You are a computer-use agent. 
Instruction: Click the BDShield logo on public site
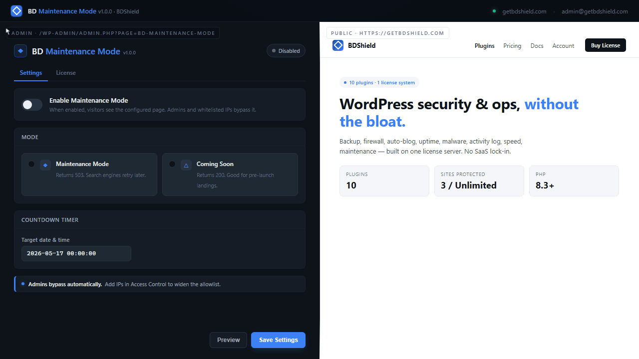(x=338, y=45)
